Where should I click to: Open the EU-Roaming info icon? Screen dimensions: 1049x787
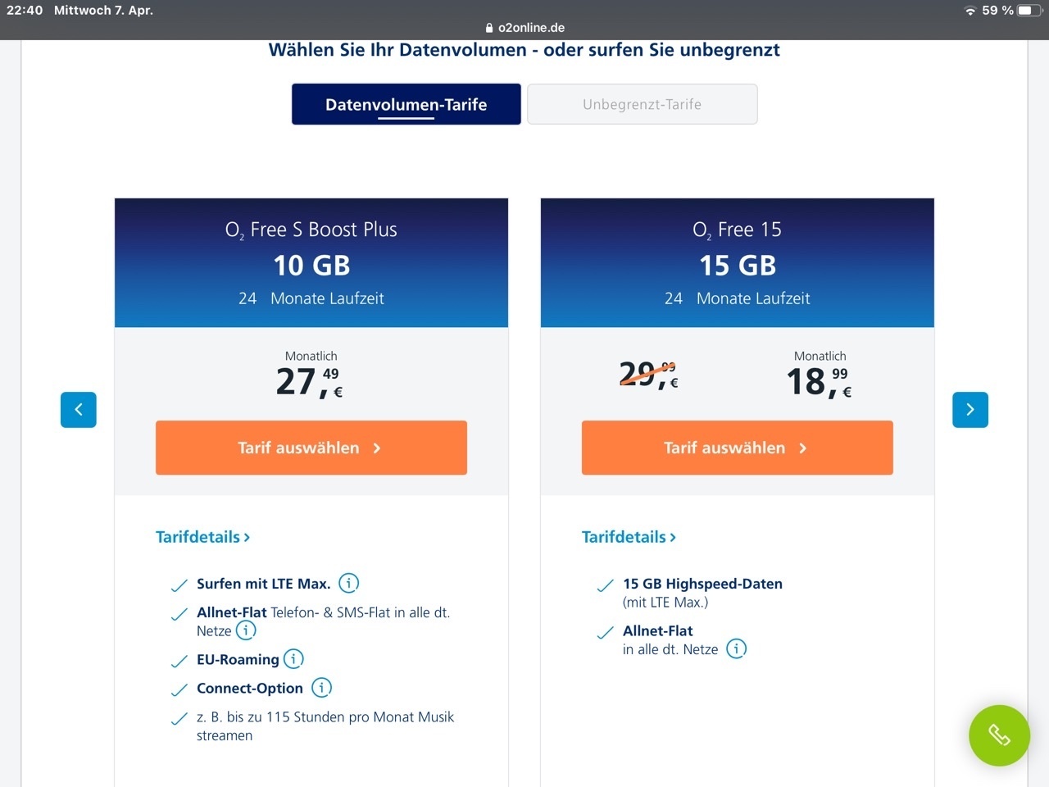(x=293, y=659)
